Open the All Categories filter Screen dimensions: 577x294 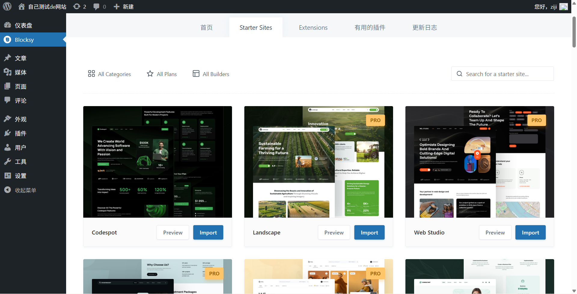[x=109, y=74]
